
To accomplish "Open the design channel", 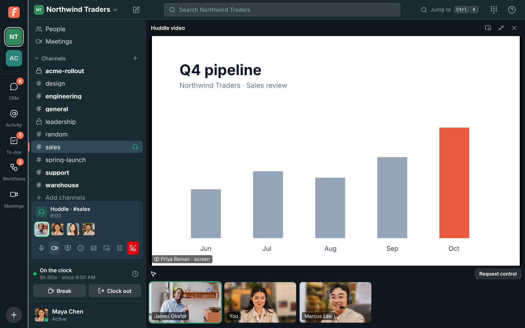I will (x=87, y=84).
